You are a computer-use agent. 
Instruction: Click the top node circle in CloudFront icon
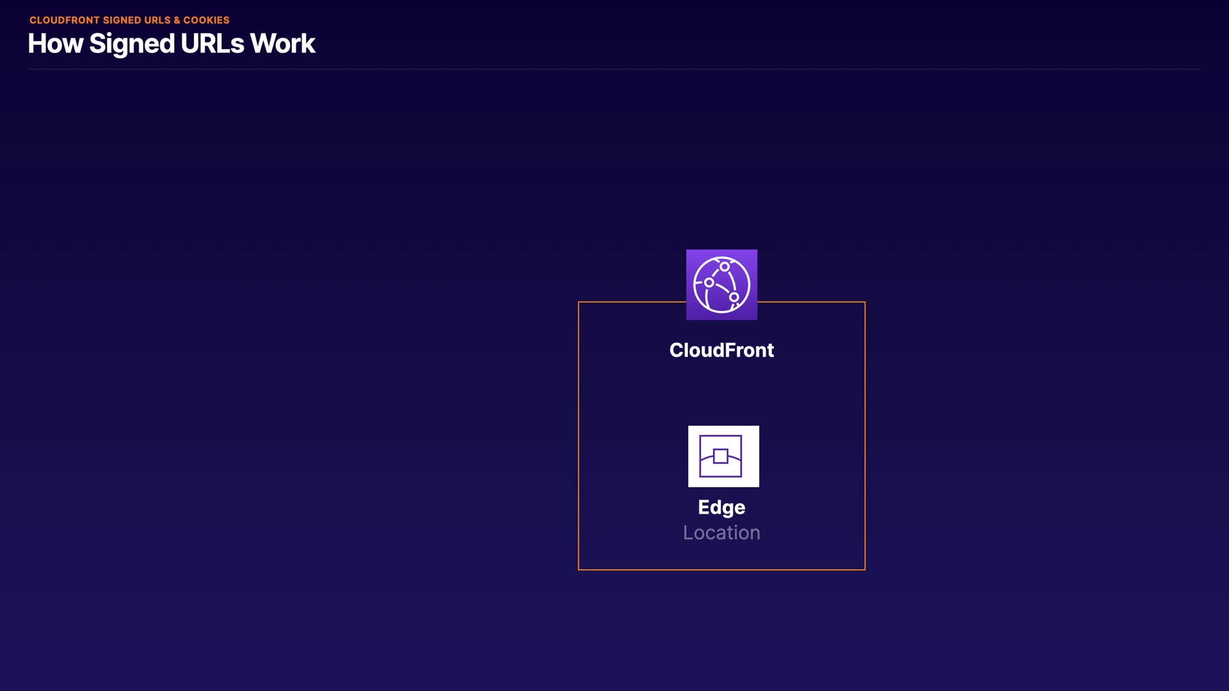click(724, 267)
